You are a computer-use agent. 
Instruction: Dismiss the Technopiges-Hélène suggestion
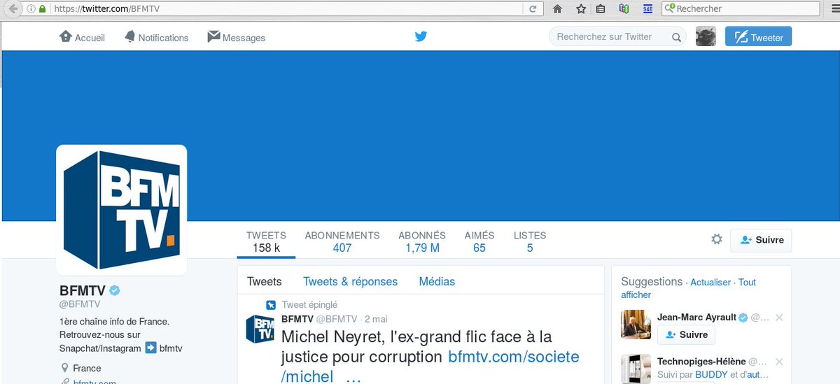[x=779, y=362]
